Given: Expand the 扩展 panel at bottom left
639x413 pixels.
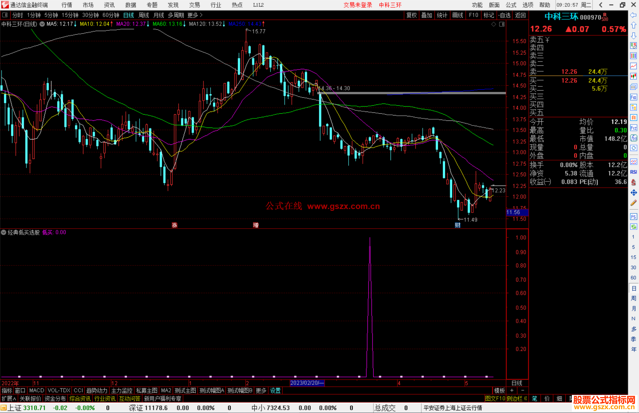Looking at the screenshot, I should coord(9,398).
